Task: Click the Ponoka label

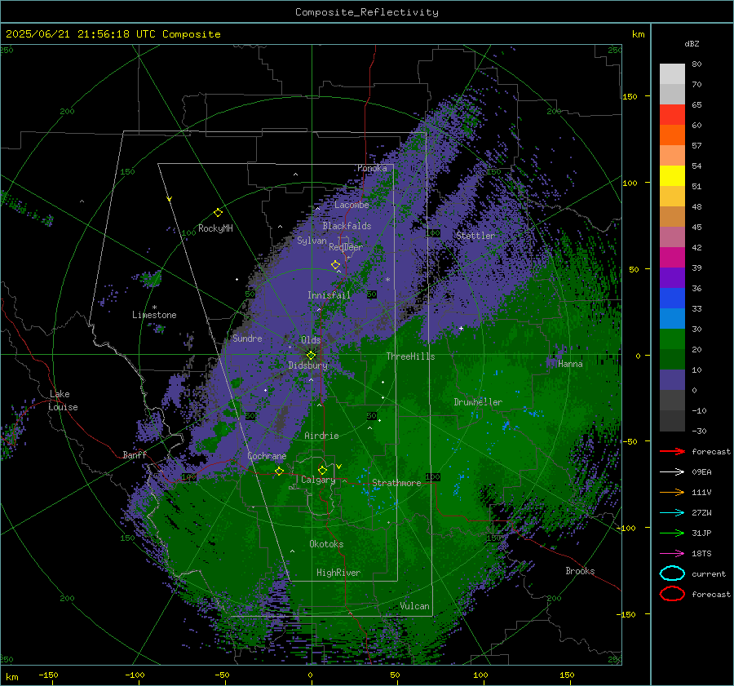Action: click(x=372, y=168)
